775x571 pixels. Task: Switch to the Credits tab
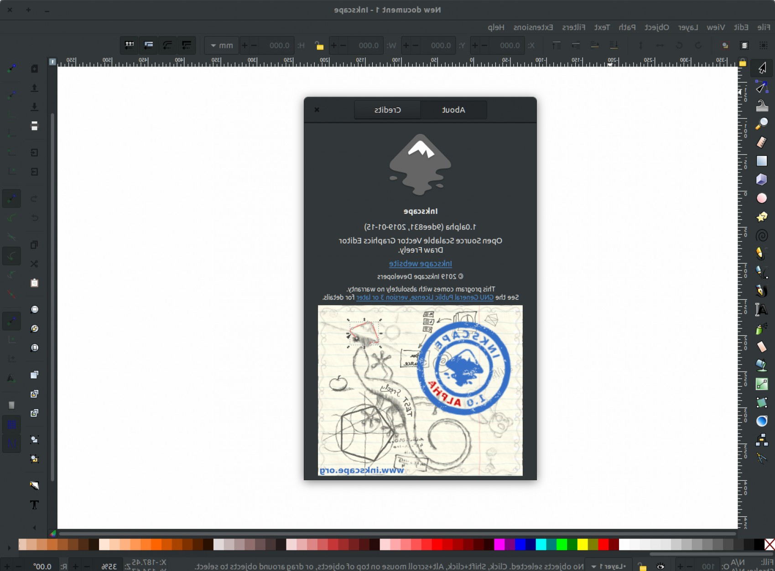coord(387,110)
